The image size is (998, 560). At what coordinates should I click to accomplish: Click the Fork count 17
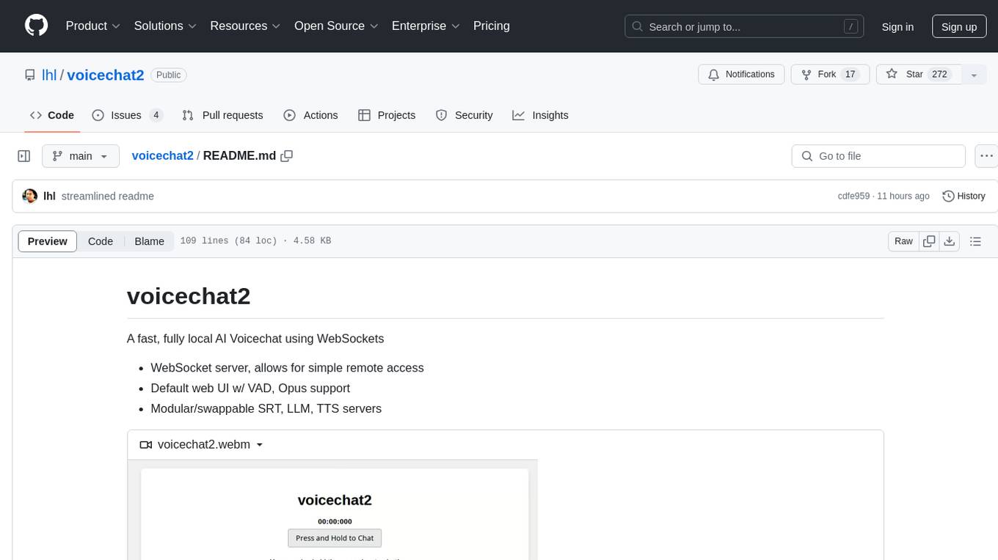tap(850, 75)
